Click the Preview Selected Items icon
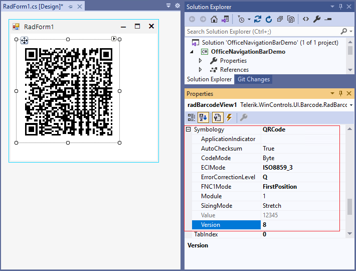356x271 pixels. pos(328,20)
